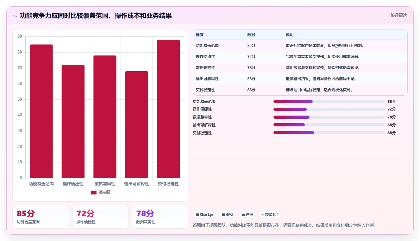This screenshot has width=420, height=241.
Task: Click description 常用数据源支持较完整，特殊格式仍需转换
Action: [323, 68]
